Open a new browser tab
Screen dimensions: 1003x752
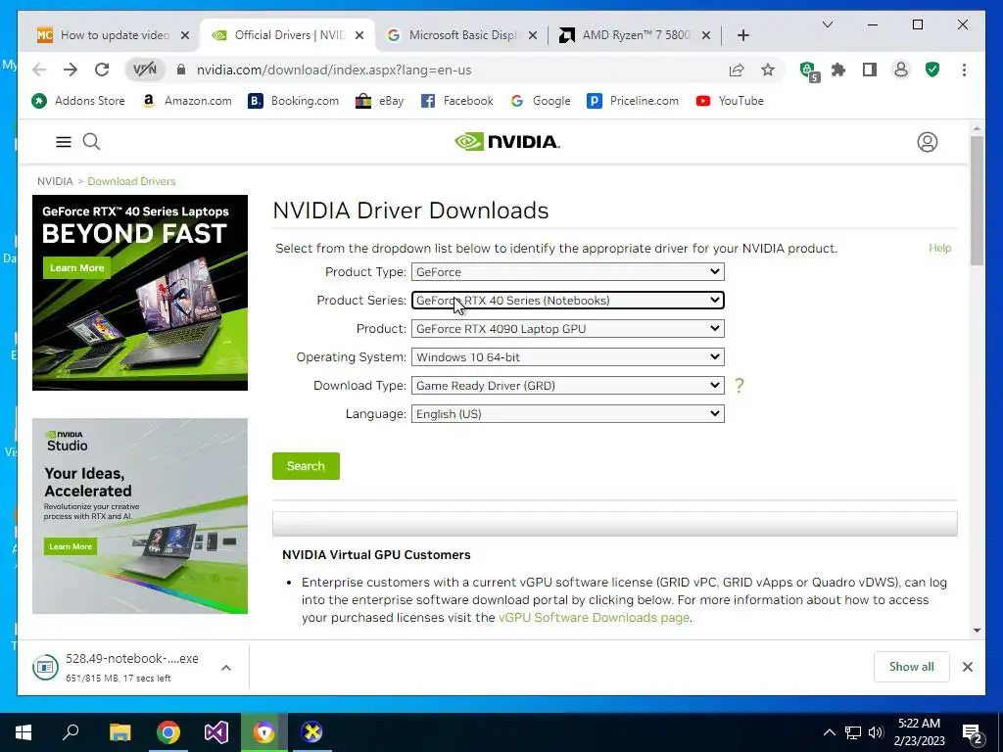click(742, 35)
